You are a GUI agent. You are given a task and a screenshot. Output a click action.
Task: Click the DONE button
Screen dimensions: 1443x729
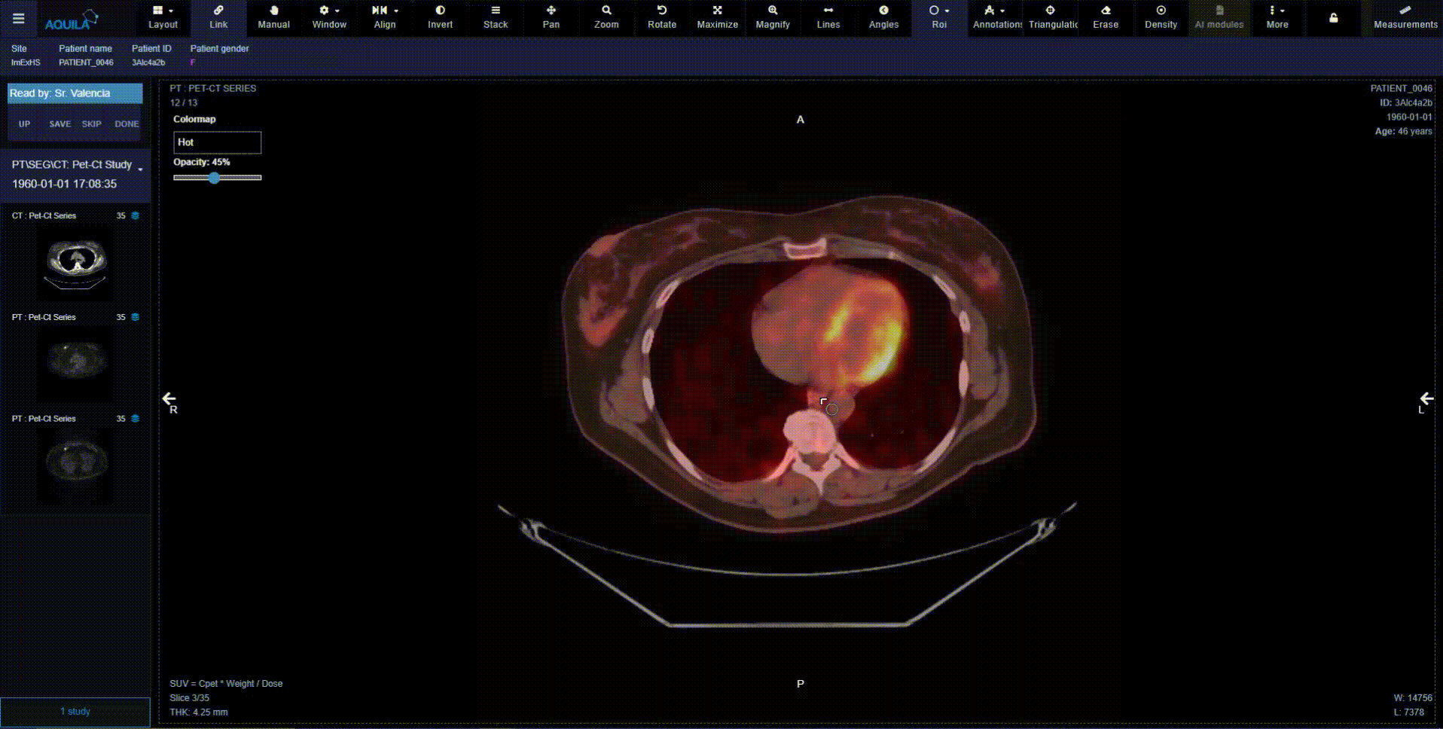(127, 124)
